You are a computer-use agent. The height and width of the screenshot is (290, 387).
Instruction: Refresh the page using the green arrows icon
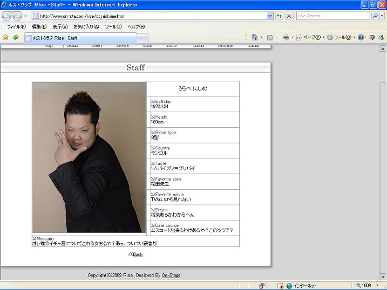(x=280, y=16)
